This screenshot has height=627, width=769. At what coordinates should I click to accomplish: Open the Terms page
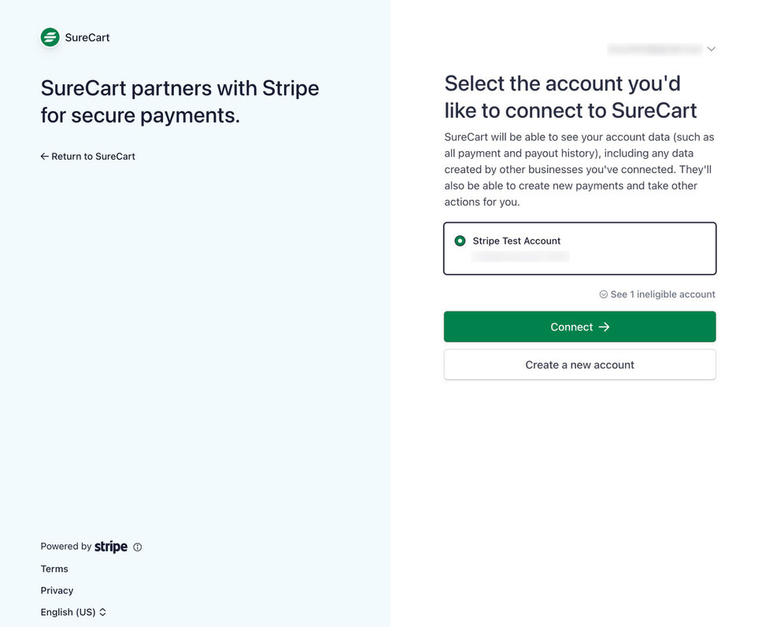(54, 568)
